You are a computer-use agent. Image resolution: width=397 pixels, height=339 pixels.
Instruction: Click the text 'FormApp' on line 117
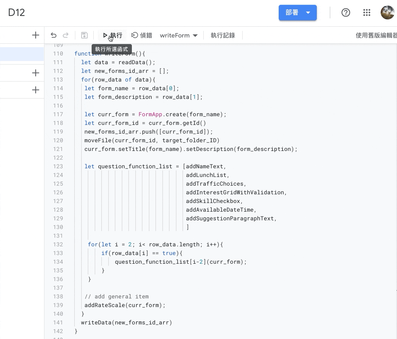click(150, 115)
